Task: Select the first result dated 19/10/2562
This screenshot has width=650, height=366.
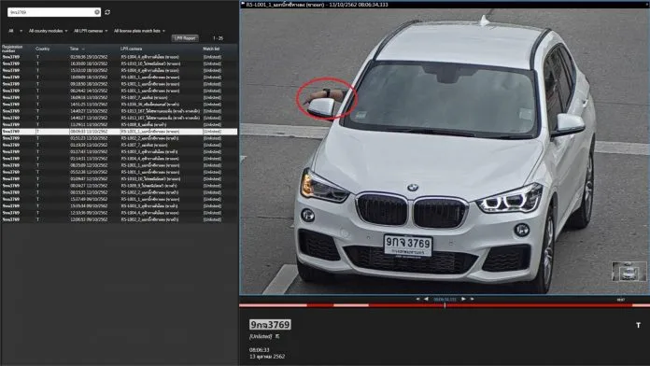Action: [120, 57]
